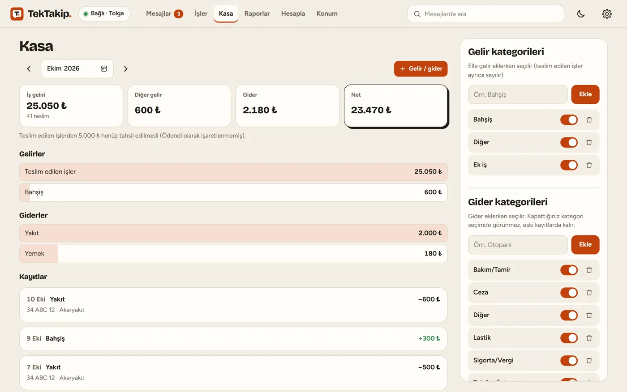Disable the Ceza expense category toggle
Screen dimensions: 627x392
click(x=569, y=293)
